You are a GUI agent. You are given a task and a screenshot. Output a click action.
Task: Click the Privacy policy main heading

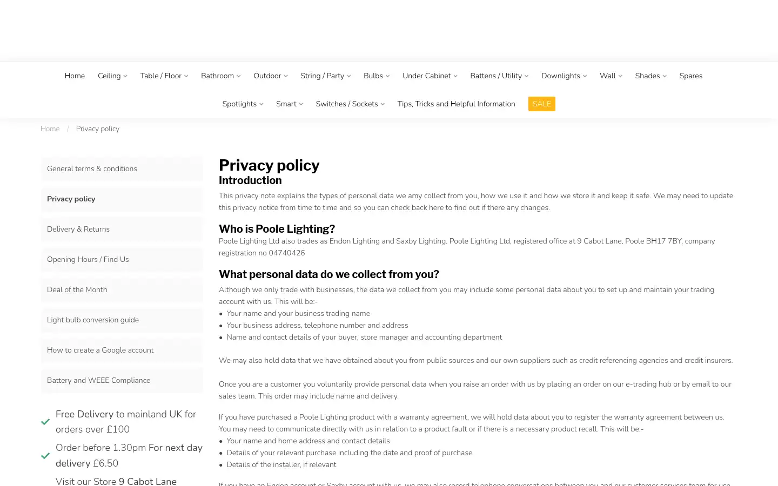[269, 165]
